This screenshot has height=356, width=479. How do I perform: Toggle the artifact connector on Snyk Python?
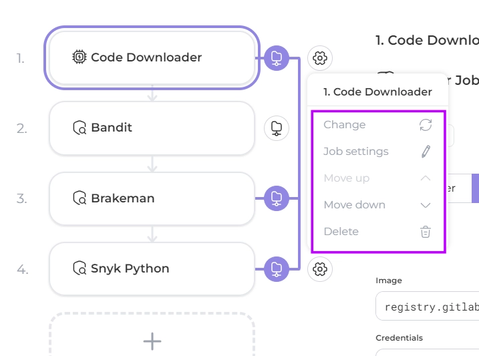coord(277,269)
